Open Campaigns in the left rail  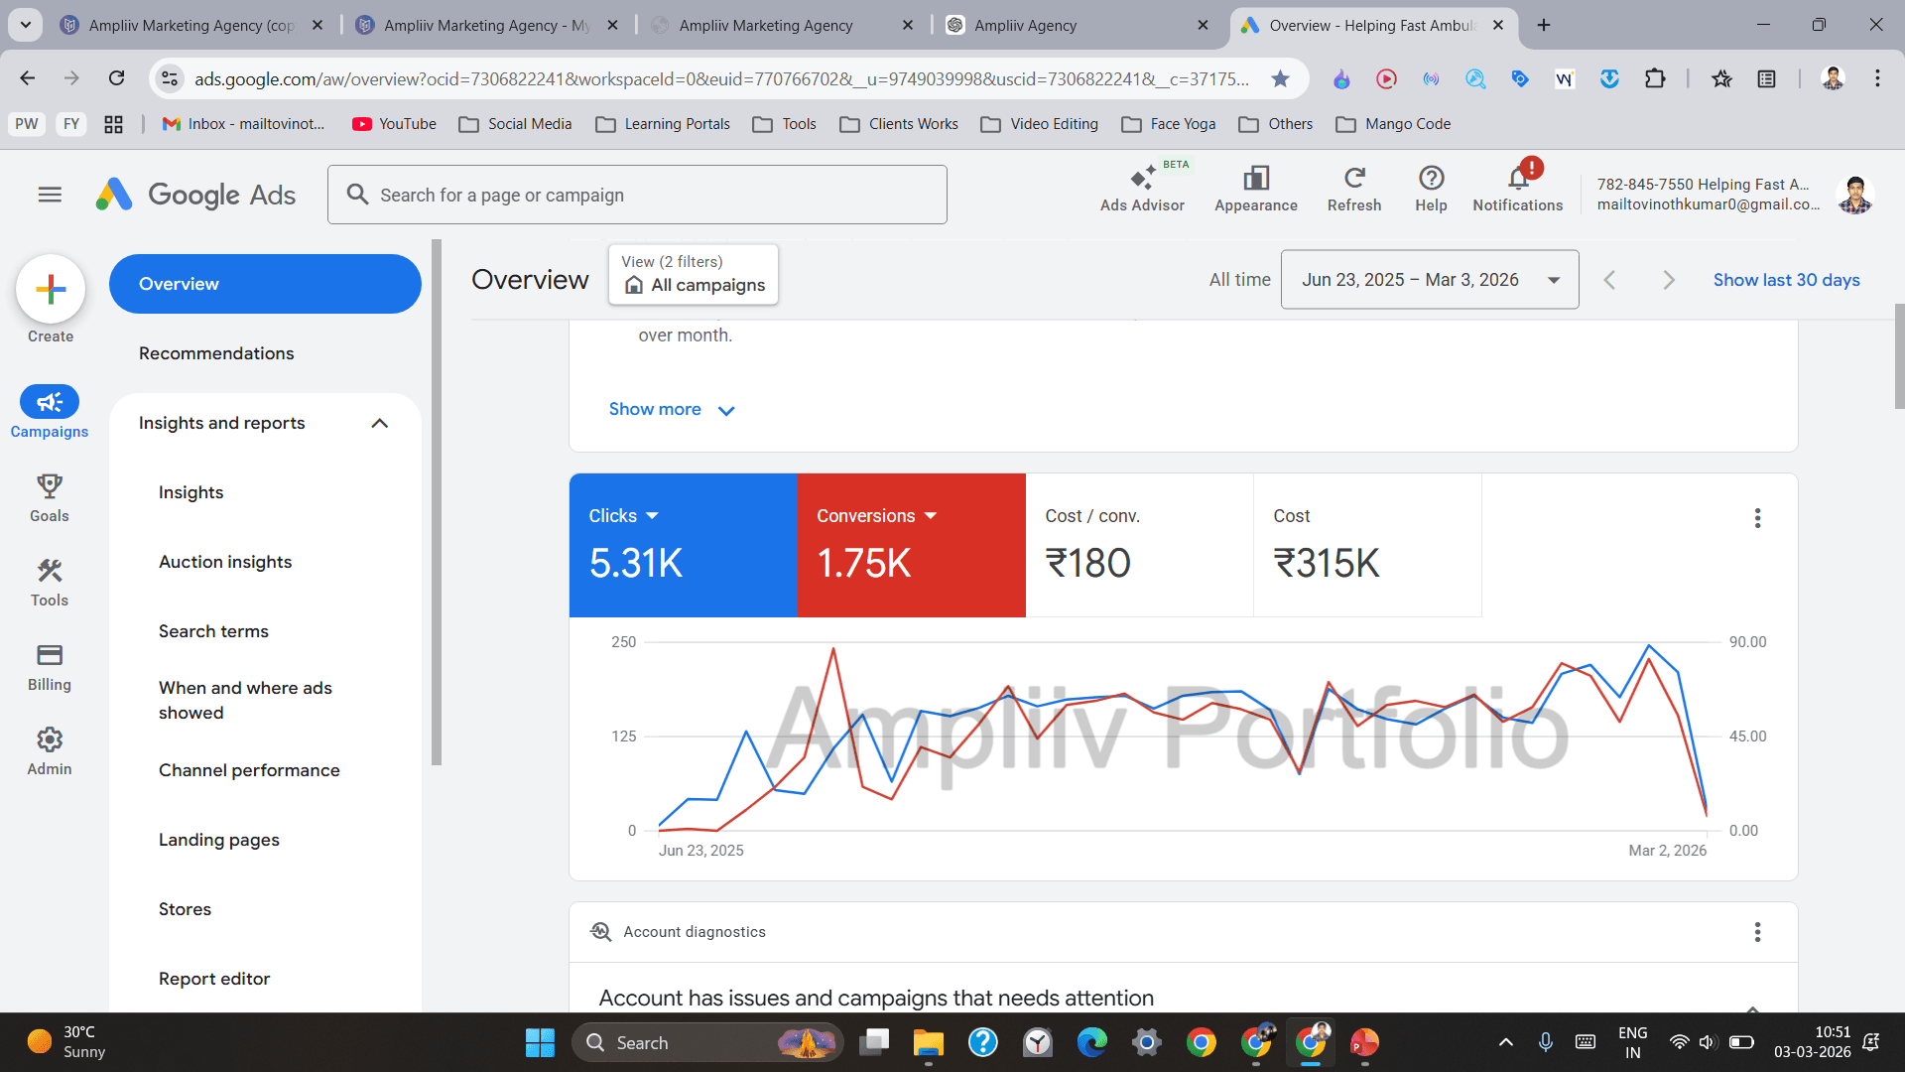[50, 412]
